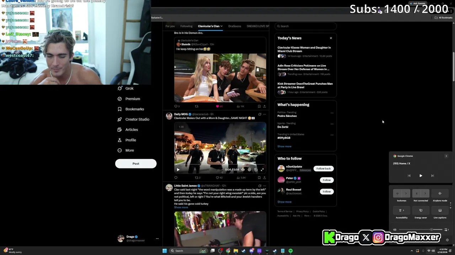Share the Daily MOG post
The image size is (455, 255).
(x=264, y=178)
